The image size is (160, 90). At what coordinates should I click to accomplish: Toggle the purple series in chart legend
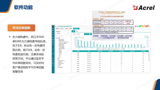point(105,49)
